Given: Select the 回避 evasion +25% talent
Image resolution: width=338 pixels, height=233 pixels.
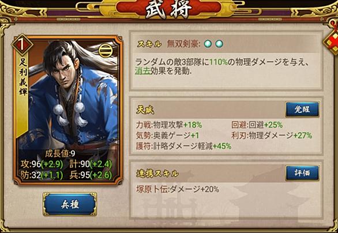Looking at the screenshot, I should click(x=257, y=125).
